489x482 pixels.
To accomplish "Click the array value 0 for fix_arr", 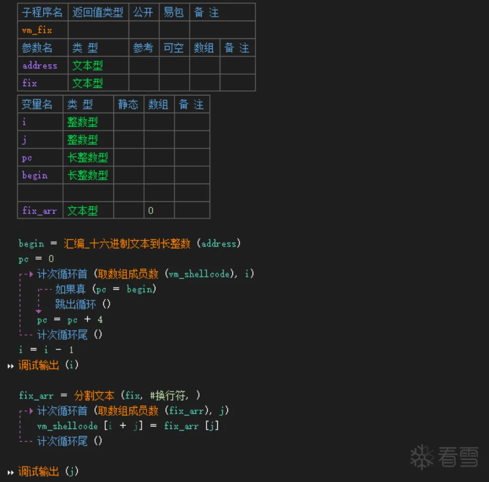I will 151,211.
